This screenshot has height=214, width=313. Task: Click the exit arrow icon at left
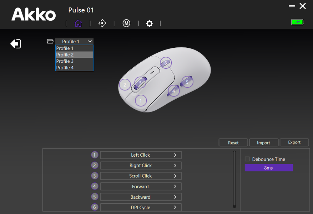16,44
